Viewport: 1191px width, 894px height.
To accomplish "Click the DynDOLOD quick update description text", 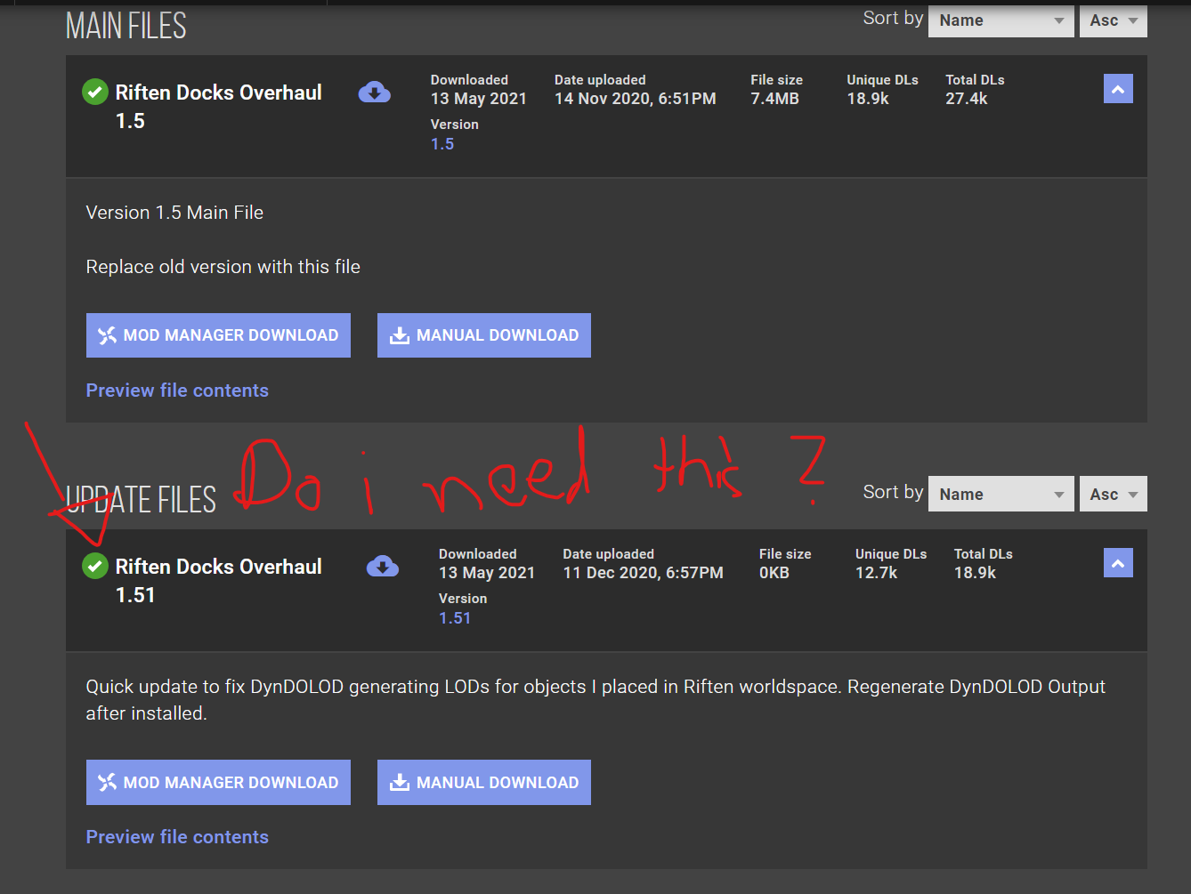I will 595,700.
